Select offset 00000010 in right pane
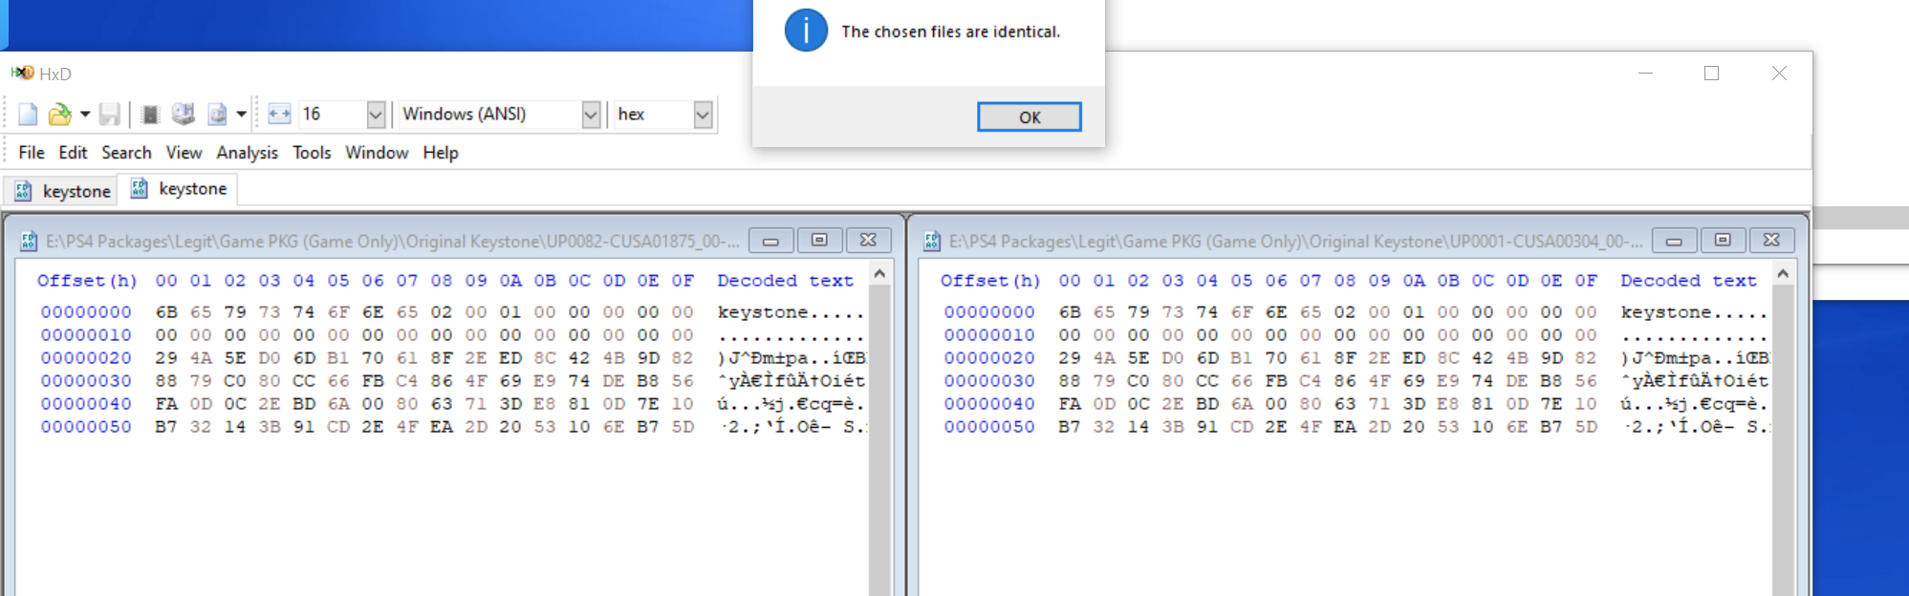Image resolution: width=1909 pixels, height=596 pixels. [989, 335]
